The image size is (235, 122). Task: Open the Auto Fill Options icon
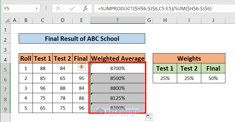149,117
